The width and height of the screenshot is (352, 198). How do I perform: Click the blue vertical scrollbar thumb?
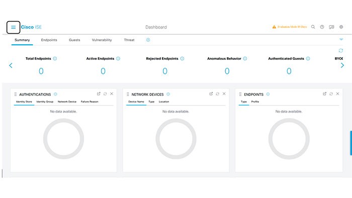pos(351,143)
